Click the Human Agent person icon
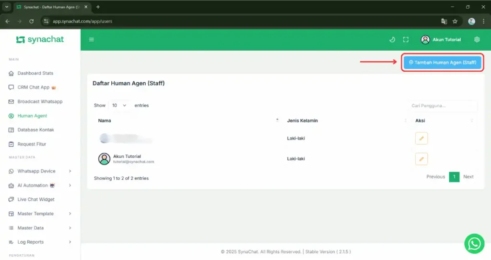 pyautogui.click(x=12, y=116)
